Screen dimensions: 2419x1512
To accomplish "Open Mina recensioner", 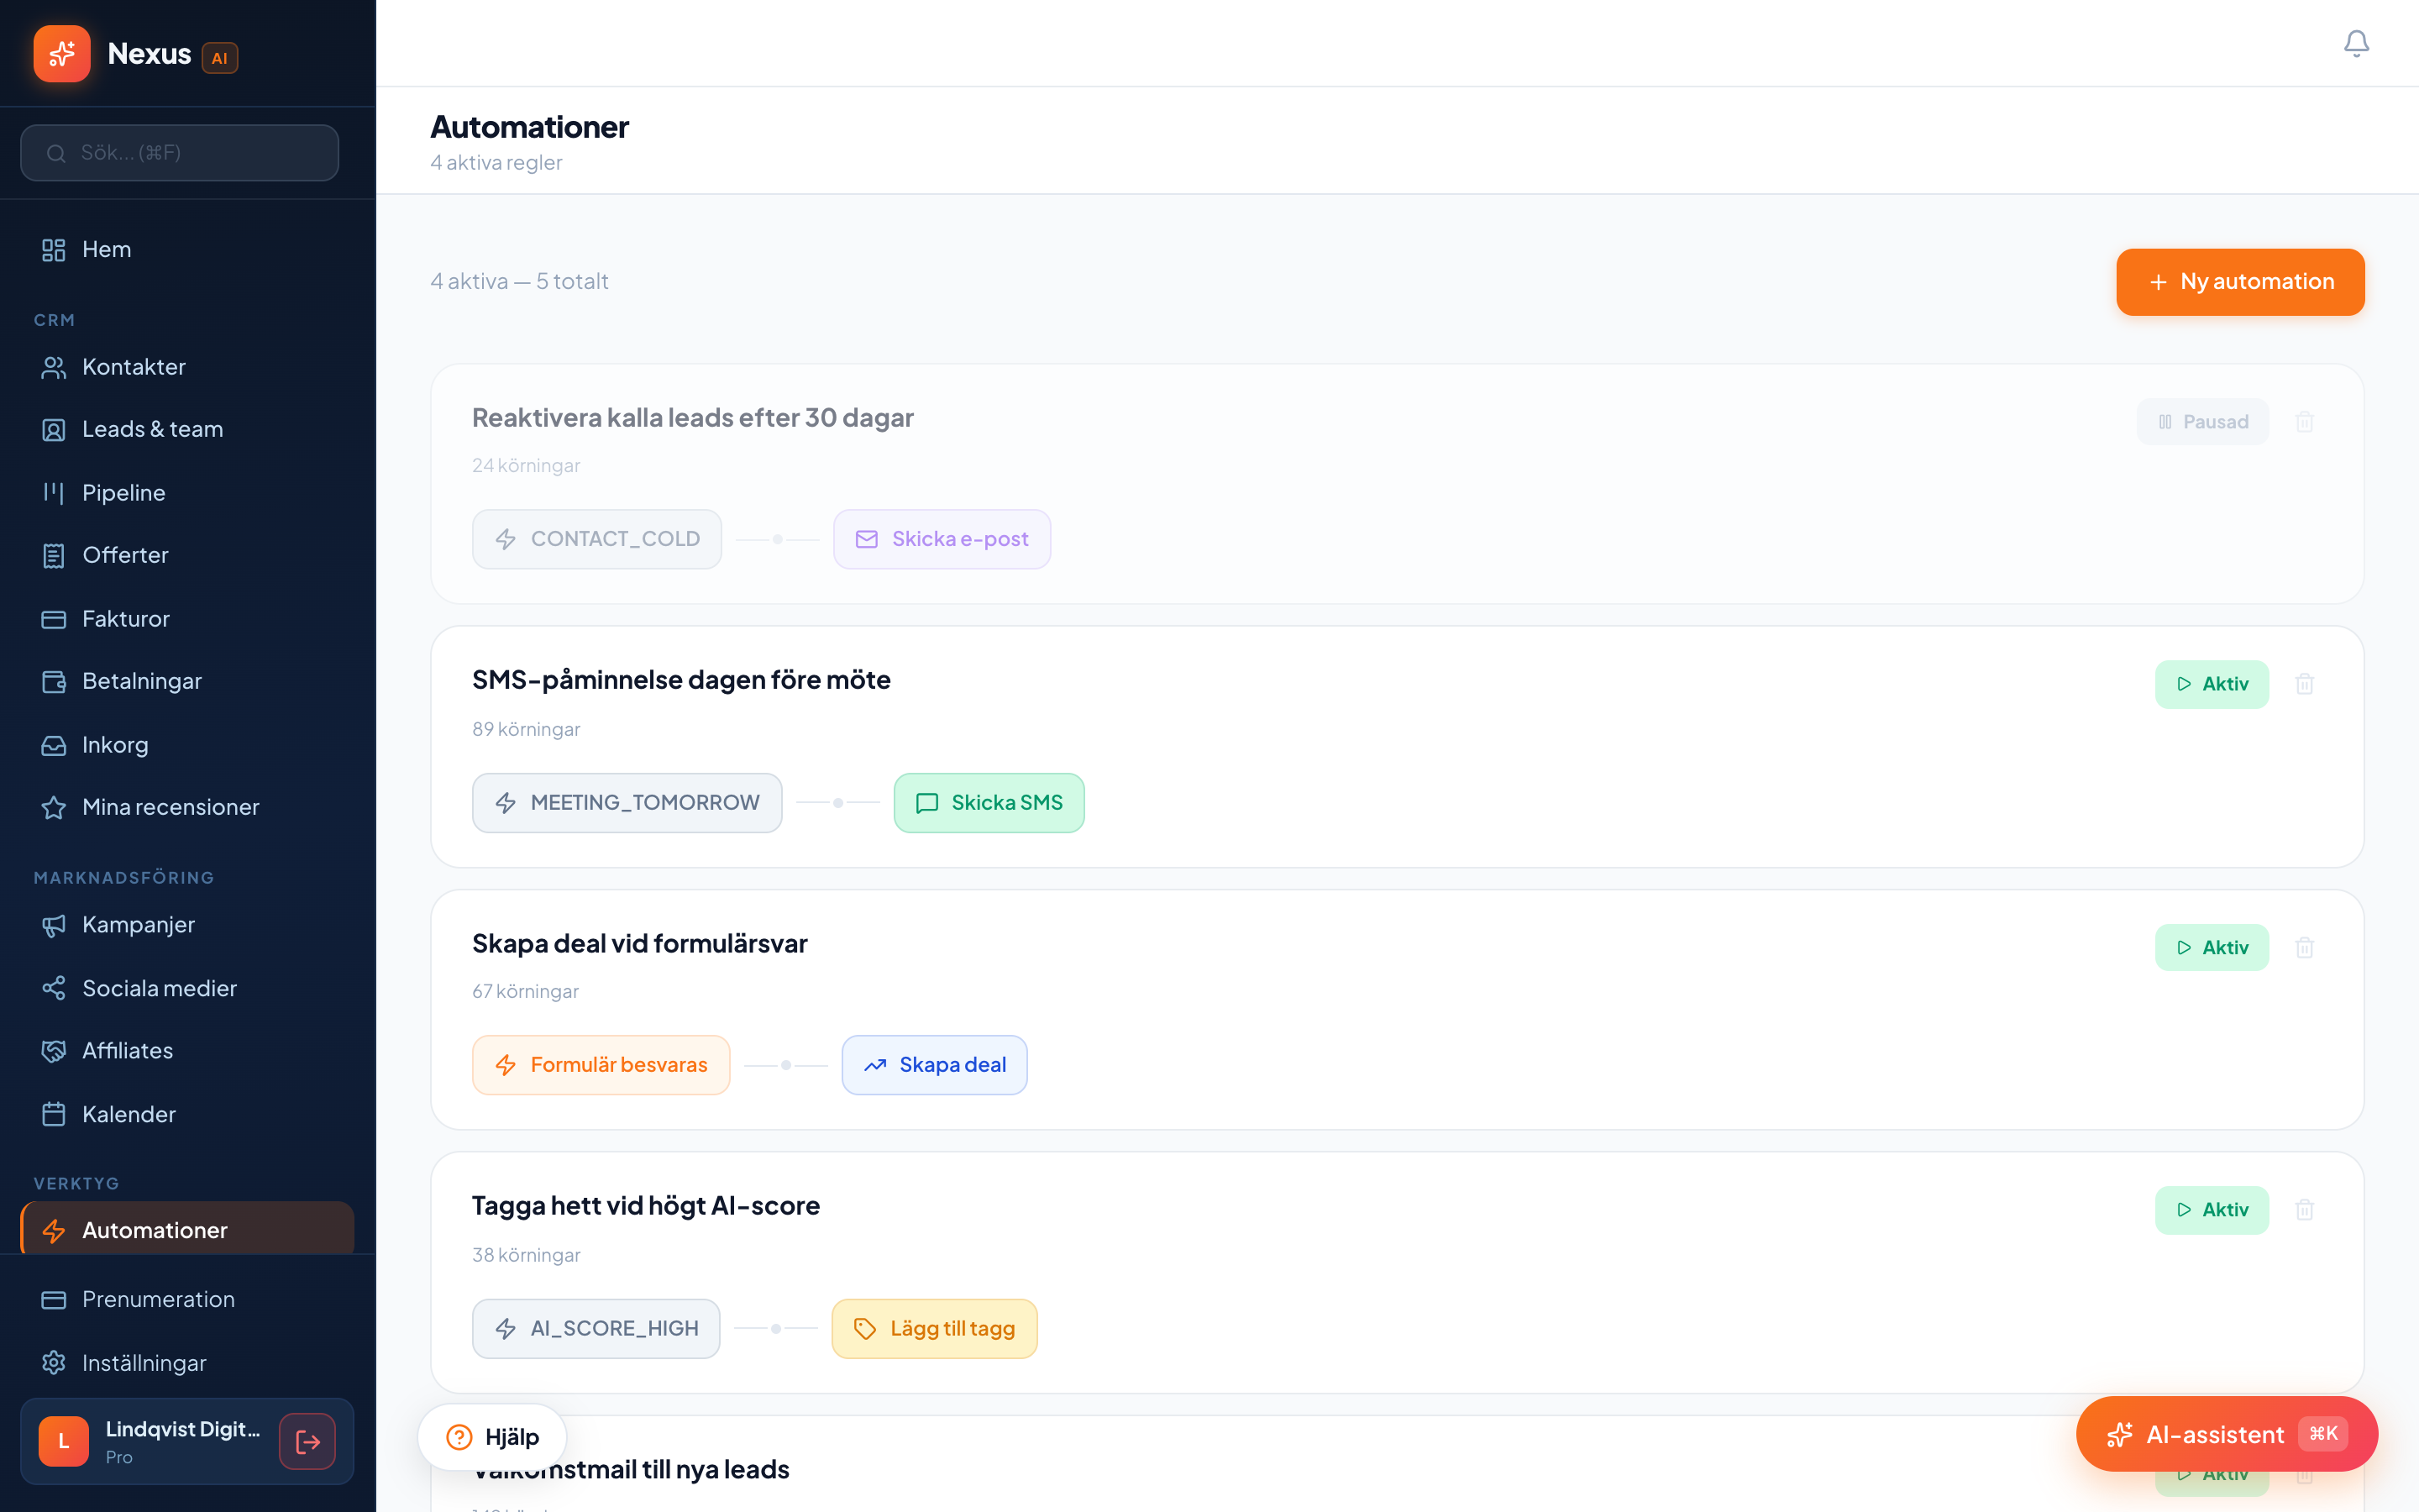I will pyautogui.click(x=187, y=807).
